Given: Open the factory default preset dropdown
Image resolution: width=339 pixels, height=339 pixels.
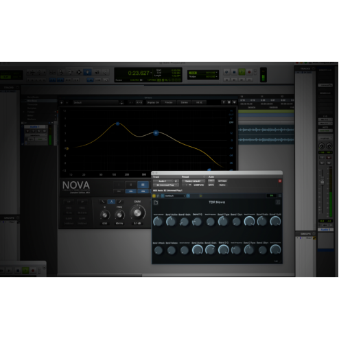Looking at the screenshot, I should pyautogui.click(x=193, y=181).
